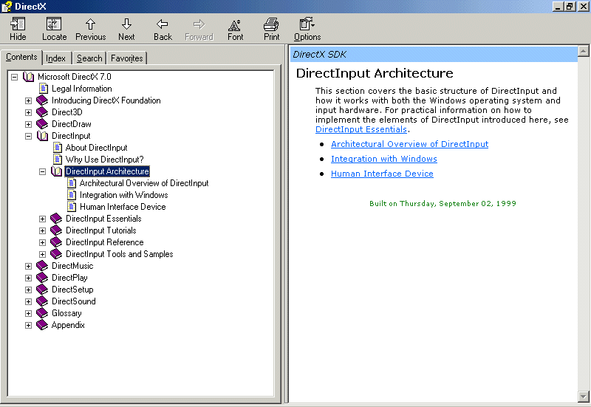Open the Architectural Overview of DirectInput link
The height and width of the screenshot is (407, 591).
[409, 144]
